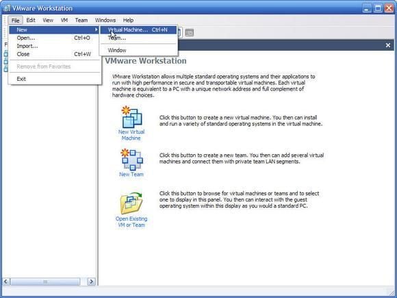Screen dimensions: 397x298
Task: Click the Open Existing VM folder icon
Action: tap(131, 203)
